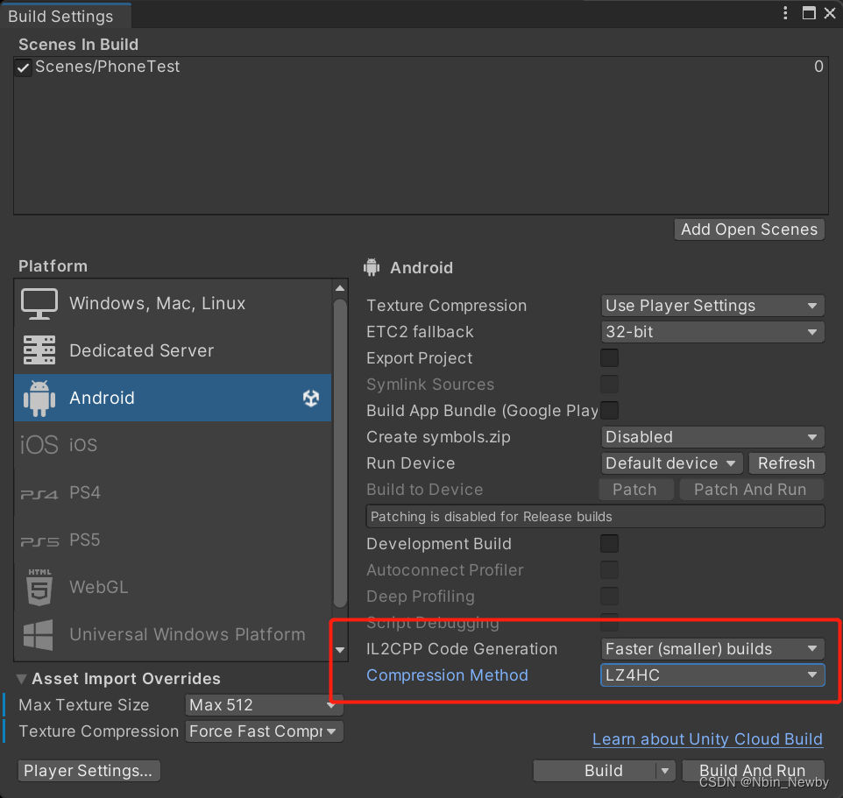Enable Build App Bundle (Google Play) checkbox
The height and width of the screenshot is (798, 843).
609,411
